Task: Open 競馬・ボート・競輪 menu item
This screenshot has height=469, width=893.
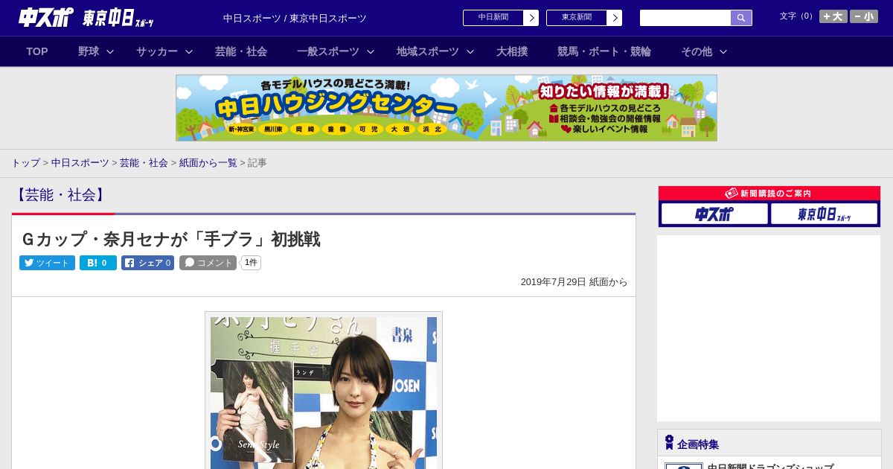Action: click(x=604, y=51)
